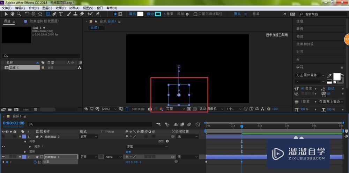The height and width of the screenshot is (173, 349).
Task: Select the Eraser tool
Action: pos(82,14)
